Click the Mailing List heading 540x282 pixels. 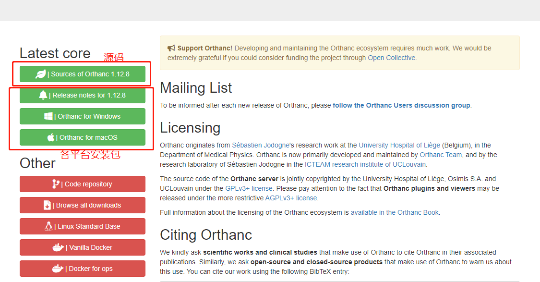pos(196,88)
